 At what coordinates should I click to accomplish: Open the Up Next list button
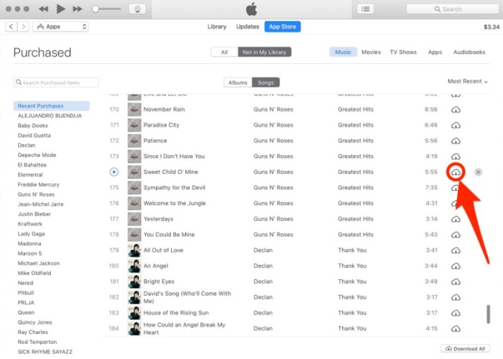tap(365, 9)
